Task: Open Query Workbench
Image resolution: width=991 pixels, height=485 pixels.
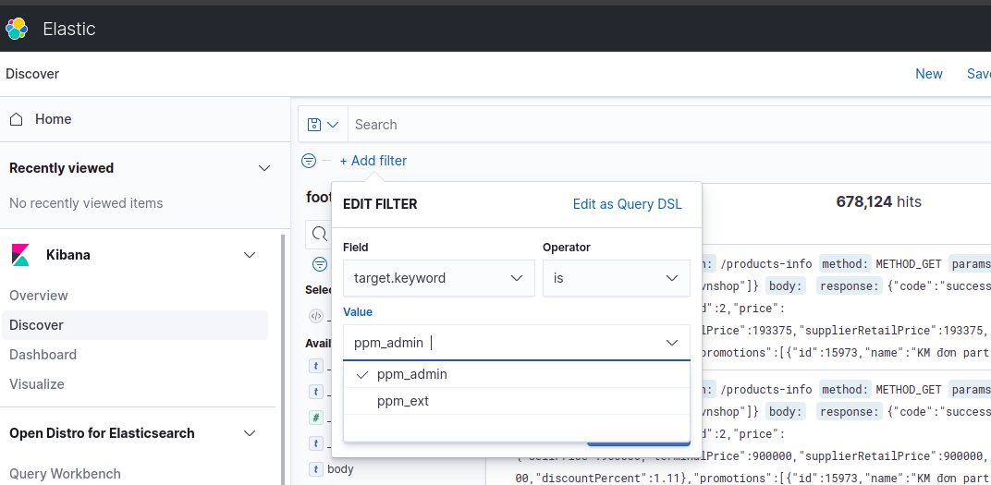Action: (x=65, y=474)
